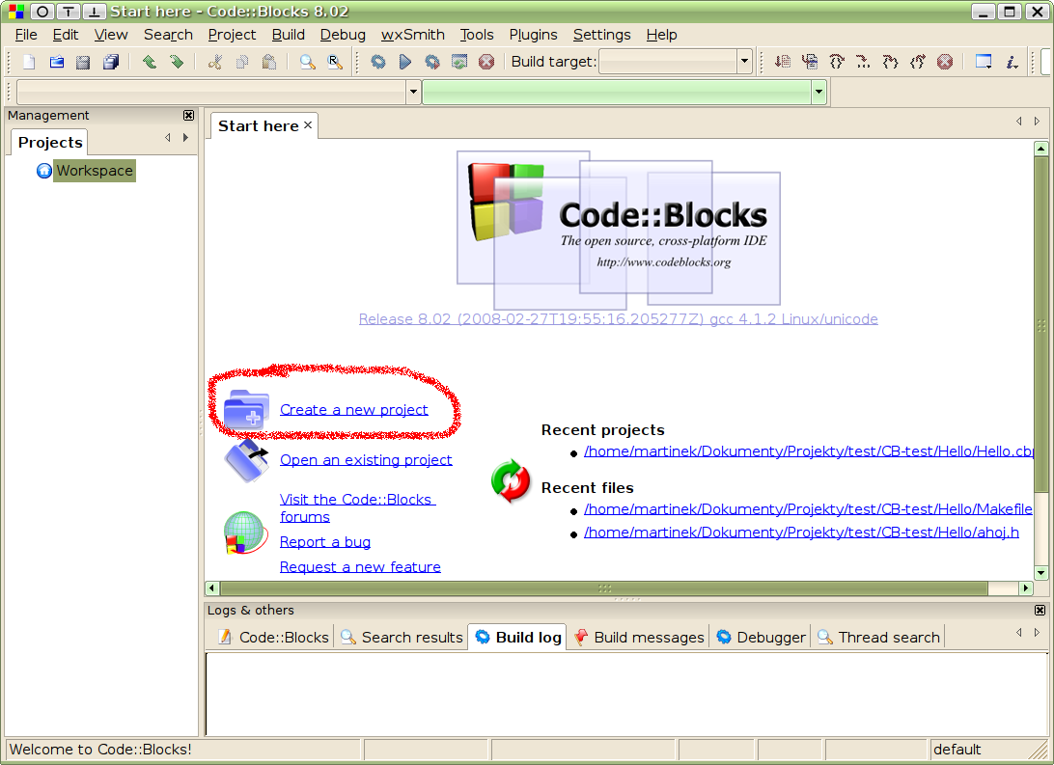Viewport: 1054px width, 765px height.
Task: Open the Debugging windows icon menu
Action: click(x=985, y=62)
